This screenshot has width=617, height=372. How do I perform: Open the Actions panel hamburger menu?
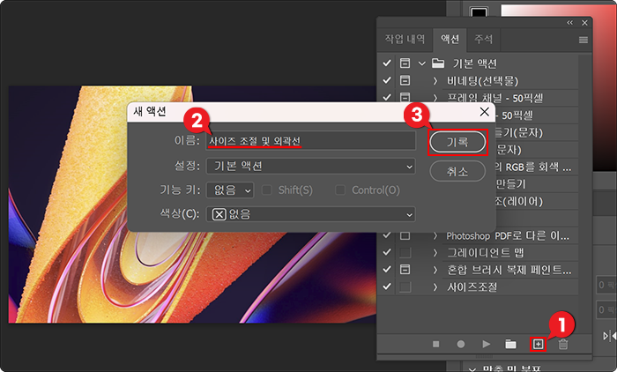coord(584,40)
